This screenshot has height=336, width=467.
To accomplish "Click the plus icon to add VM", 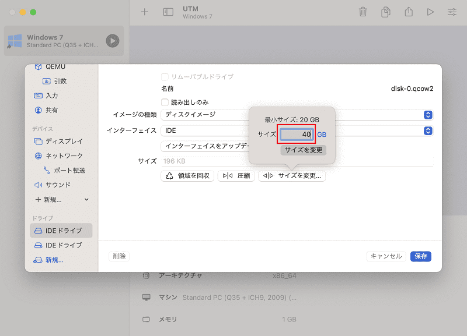I will 144,12.
